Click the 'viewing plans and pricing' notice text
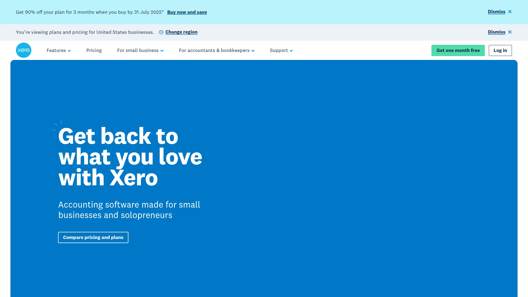This screenshot has width=528, height=297. 85,32
